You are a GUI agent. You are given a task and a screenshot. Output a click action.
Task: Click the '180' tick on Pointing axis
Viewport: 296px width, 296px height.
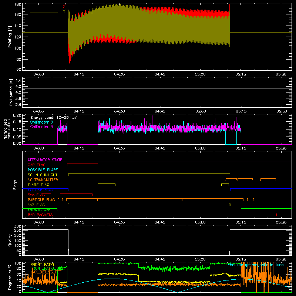point(18,4)
